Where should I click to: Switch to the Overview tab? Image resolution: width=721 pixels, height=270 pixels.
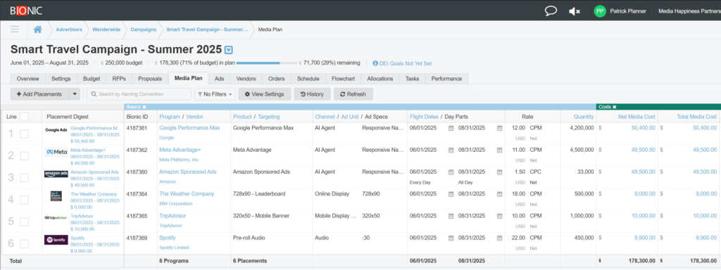click(28, 79)
